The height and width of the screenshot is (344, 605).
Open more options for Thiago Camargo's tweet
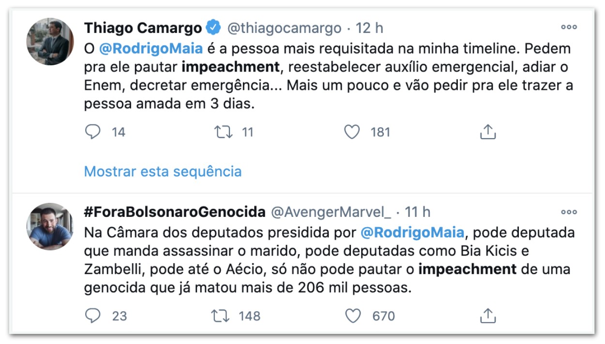click(x=569, y=28)
